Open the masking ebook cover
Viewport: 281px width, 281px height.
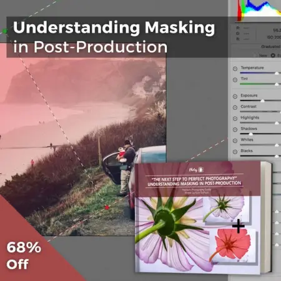[x=203, y=217]
